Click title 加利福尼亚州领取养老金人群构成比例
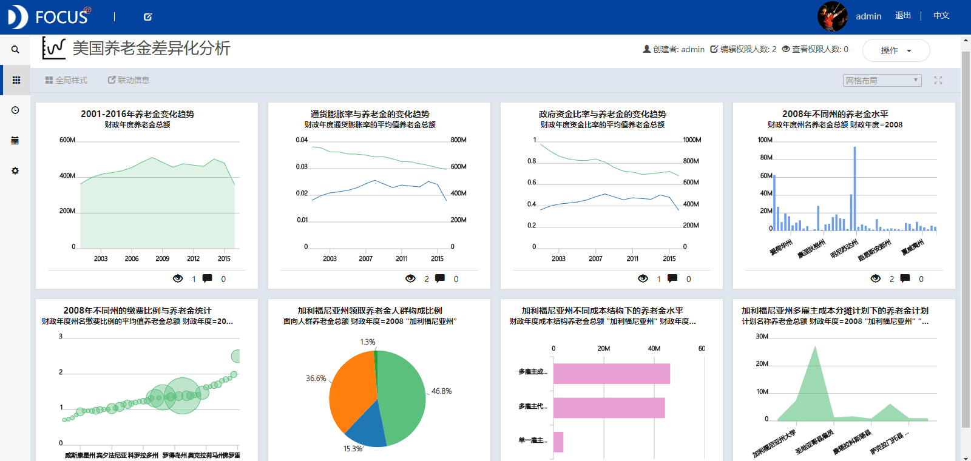This screenshot has height=461, width=971. (370, 311)
